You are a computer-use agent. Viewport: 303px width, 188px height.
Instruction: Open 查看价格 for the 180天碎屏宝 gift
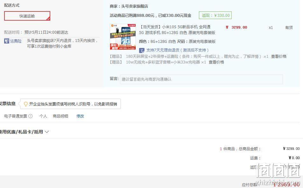(279, 56)
